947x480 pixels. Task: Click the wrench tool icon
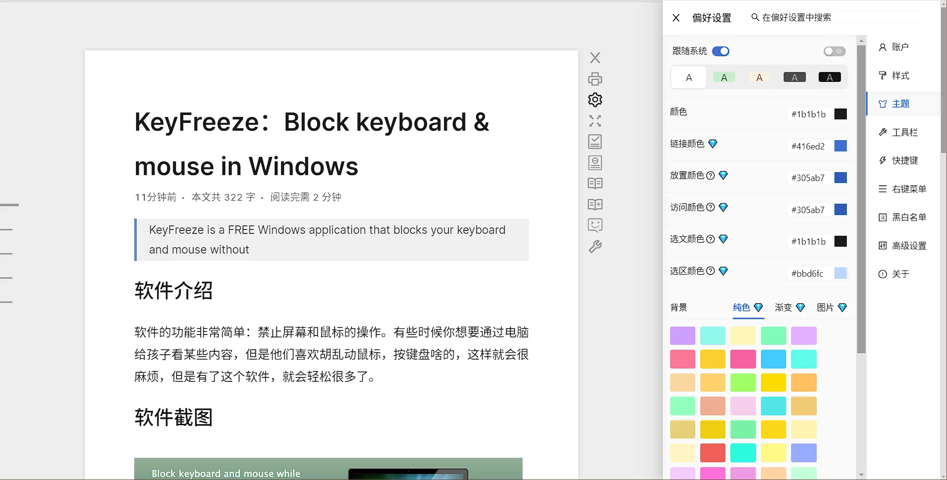coord(595,247)
